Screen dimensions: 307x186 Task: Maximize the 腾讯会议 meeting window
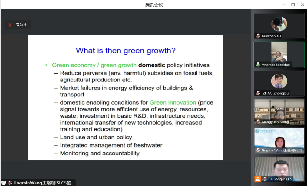[293, 5]
